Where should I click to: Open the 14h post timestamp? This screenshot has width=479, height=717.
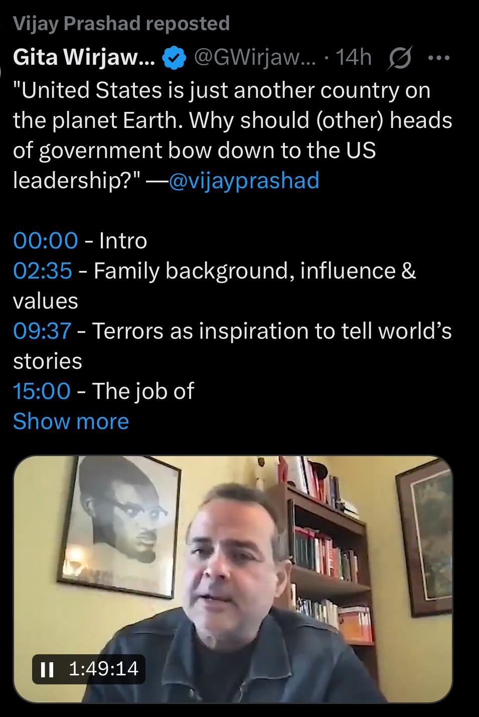(x=353, y=58)
